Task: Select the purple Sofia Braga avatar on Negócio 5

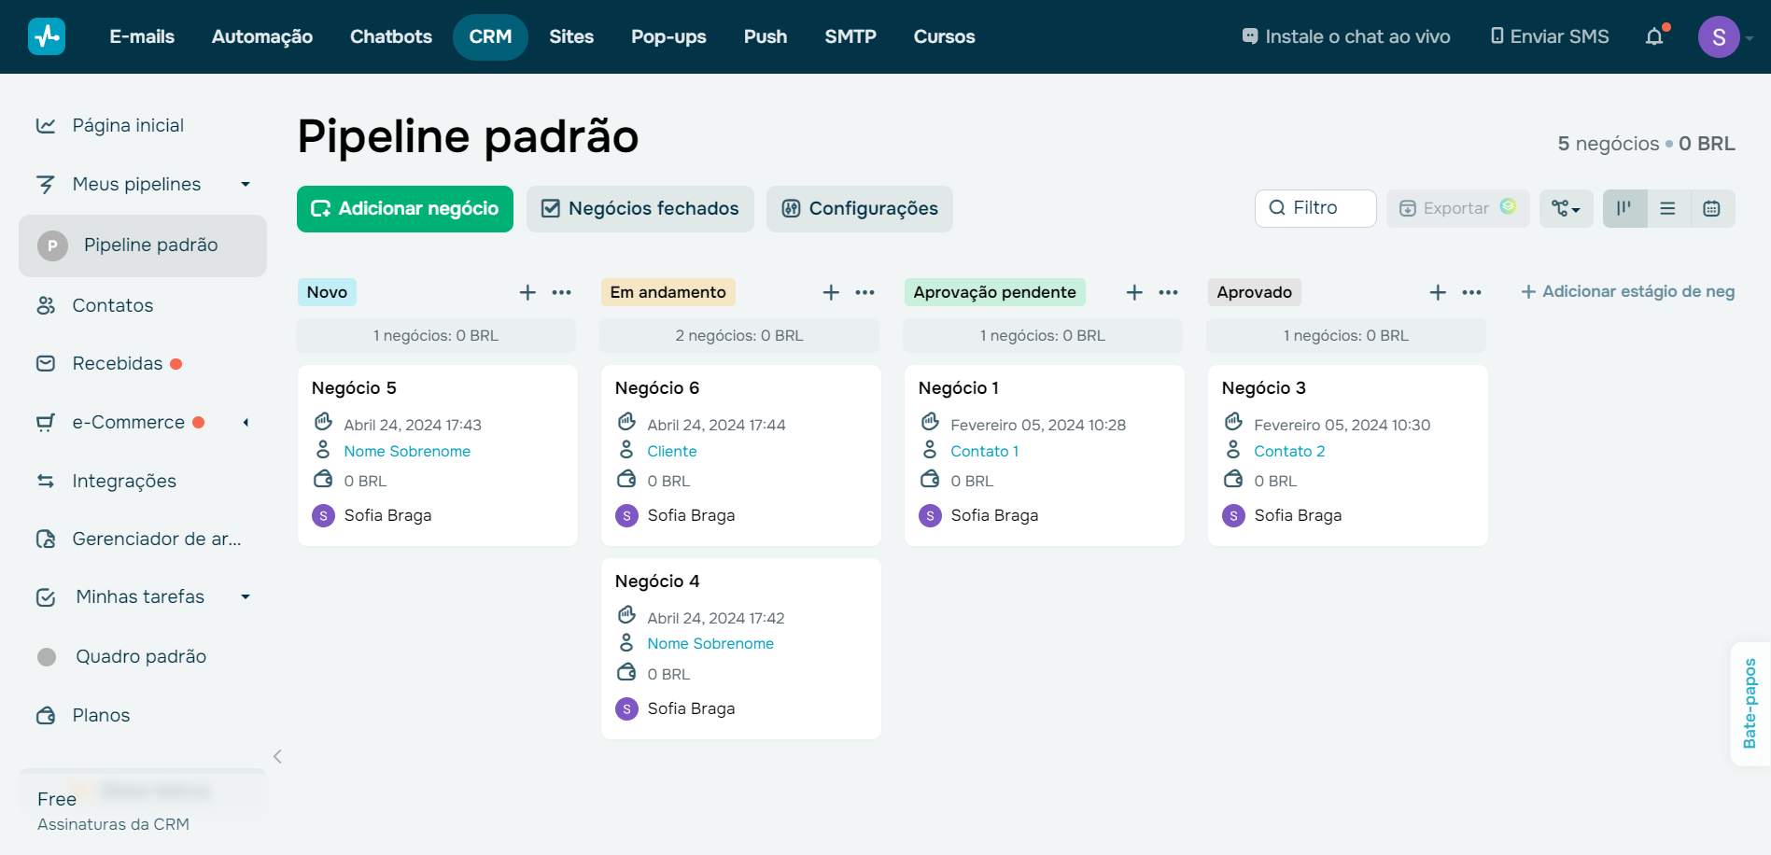Action: [x=322, y=514]
